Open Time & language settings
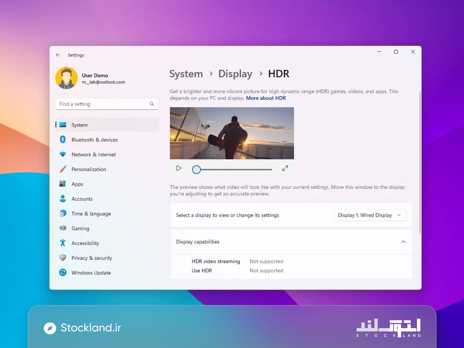The height and width of the screenshot is (348, 464). click(107, 214)
